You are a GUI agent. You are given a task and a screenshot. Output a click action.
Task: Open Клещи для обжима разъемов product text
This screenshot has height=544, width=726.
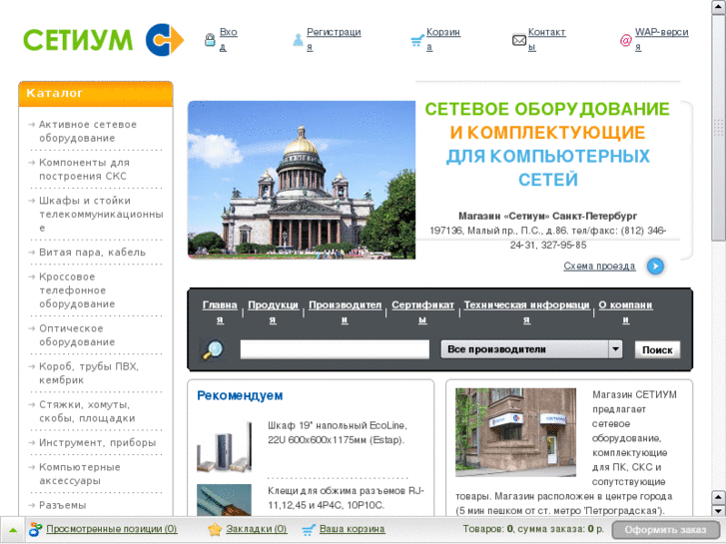point(346,498)
